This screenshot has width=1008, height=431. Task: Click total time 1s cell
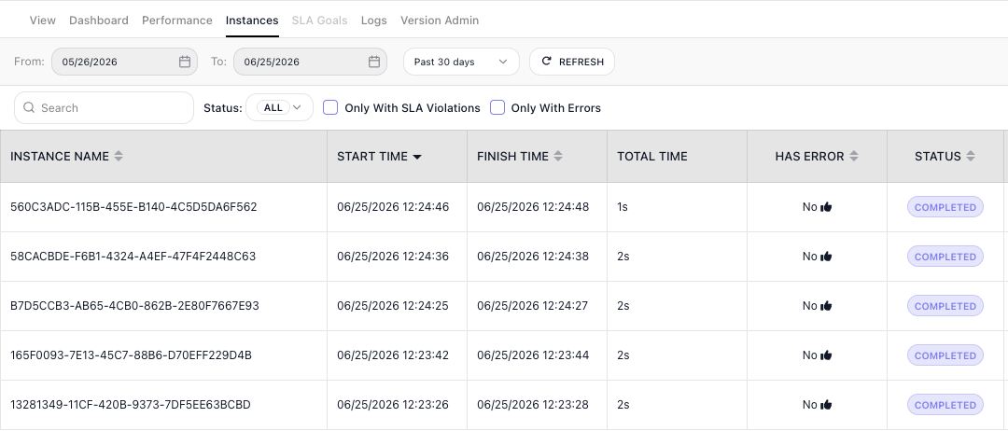[677, 207]
